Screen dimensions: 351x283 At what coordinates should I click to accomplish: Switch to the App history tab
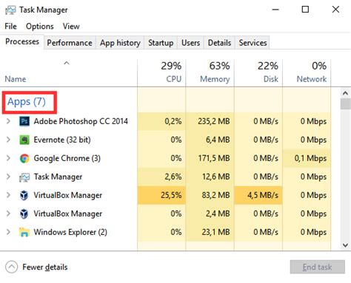pos(120,43)
